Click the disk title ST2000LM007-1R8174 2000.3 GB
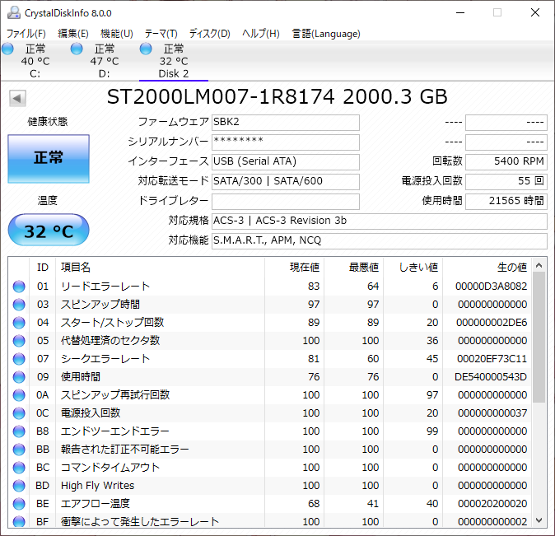The image size is (555, 536). tap(277, 96)
